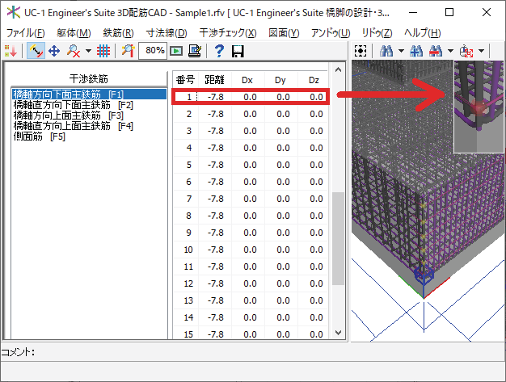Open the 干渉チェック(X) menu
The height and width of the screenshot is (382, 506).
227,33
